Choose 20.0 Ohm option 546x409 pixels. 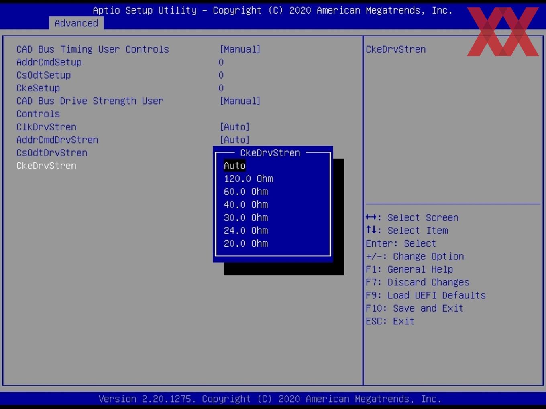coord(246,243)
